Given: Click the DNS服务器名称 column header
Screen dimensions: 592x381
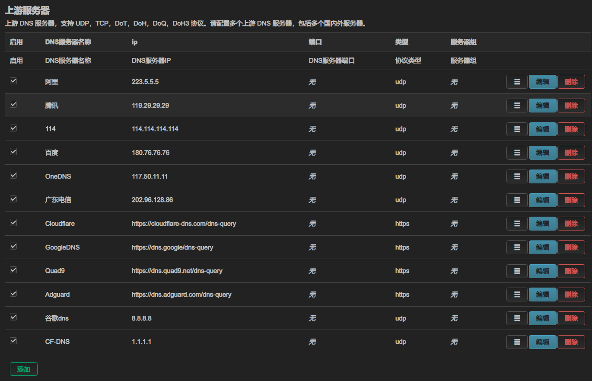Looking at the screenshot, I should pos(68,42).
